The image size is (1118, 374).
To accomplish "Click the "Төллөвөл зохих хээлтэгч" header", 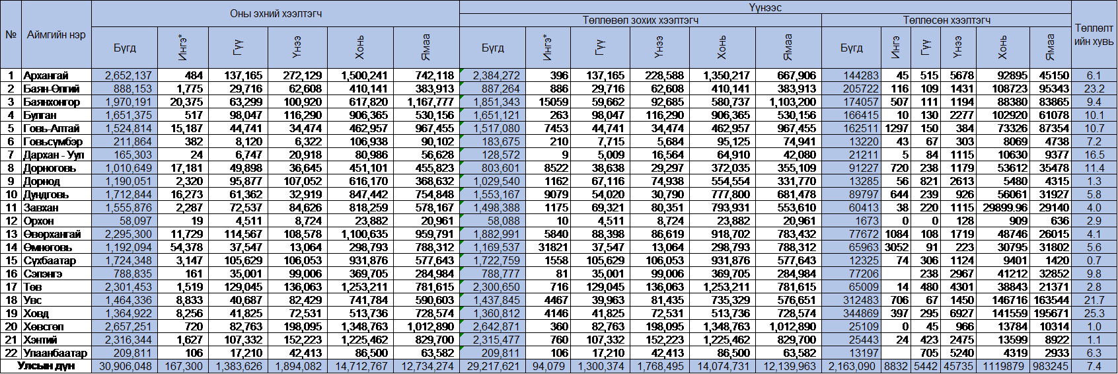I will coord(640,20).
